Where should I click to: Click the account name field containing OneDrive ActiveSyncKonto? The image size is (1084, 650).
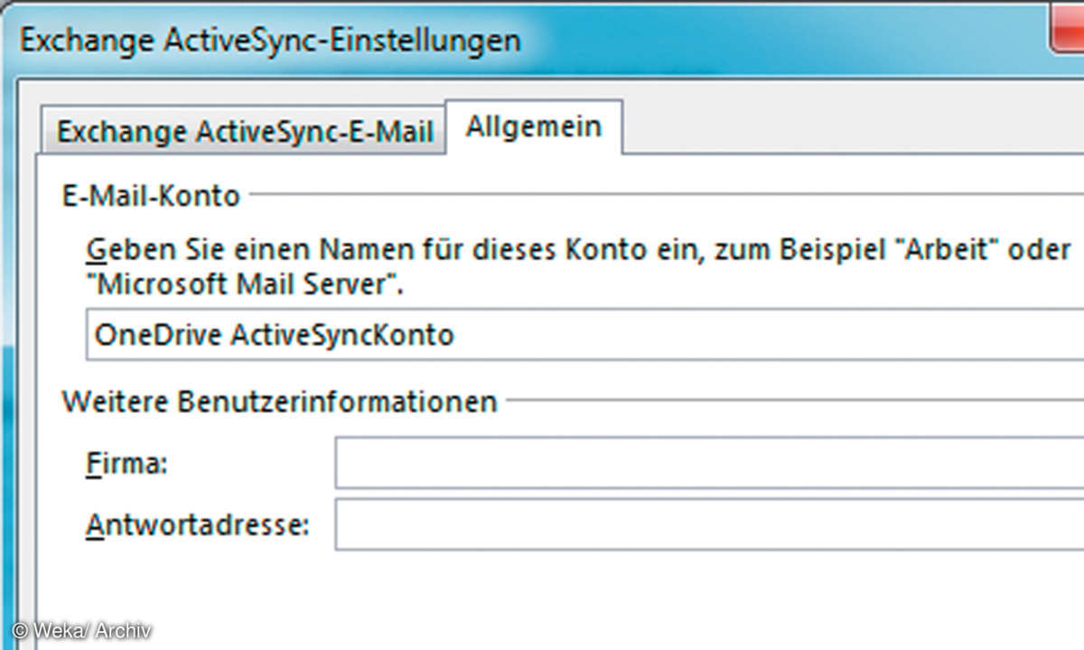point(584,335)
